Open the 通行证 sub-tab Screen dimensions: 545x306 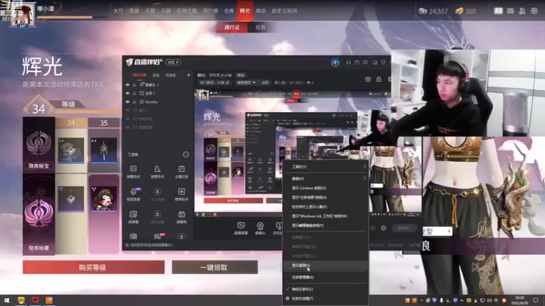click(232, 27)
